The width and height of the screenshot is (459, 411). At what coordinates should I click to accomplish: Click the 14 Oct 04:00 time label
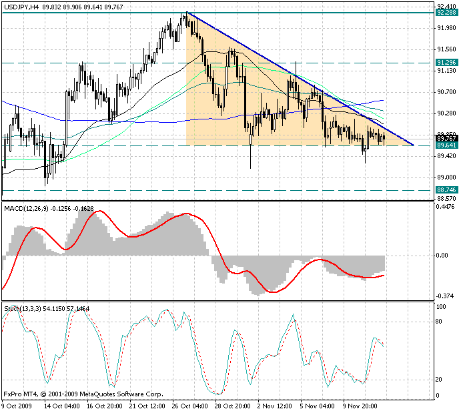(61, 406)
